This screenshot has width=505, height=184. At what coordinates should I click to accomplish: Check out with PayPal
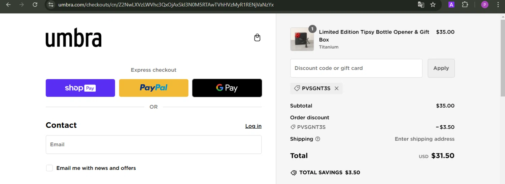154,88
